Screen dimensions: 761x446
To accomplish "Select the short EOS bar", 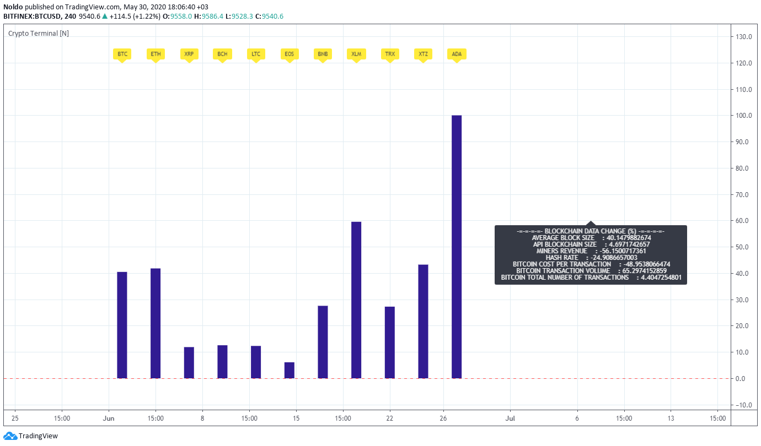I will (x=290, y=370).
